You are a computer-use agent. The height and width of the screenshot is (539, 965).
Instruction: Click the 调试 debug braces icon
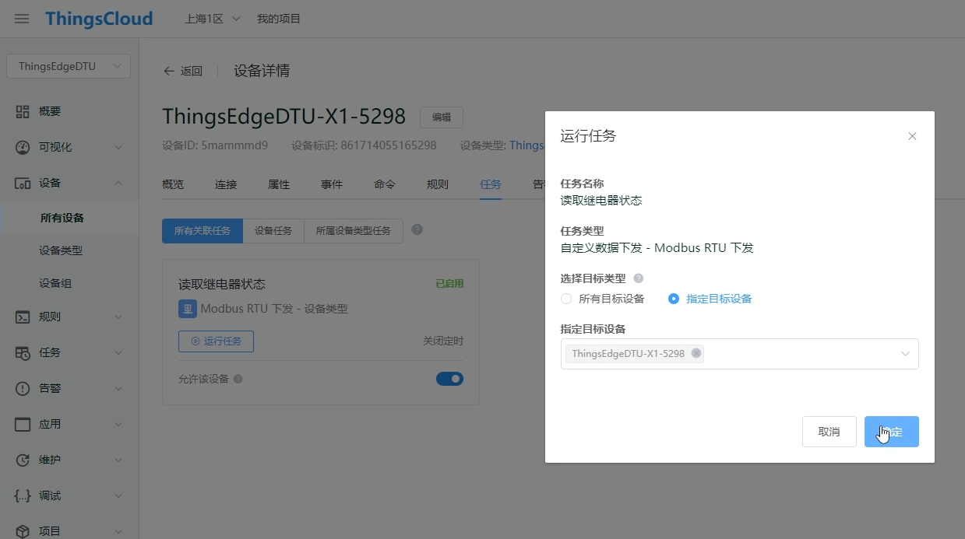(x=23, y=495)
